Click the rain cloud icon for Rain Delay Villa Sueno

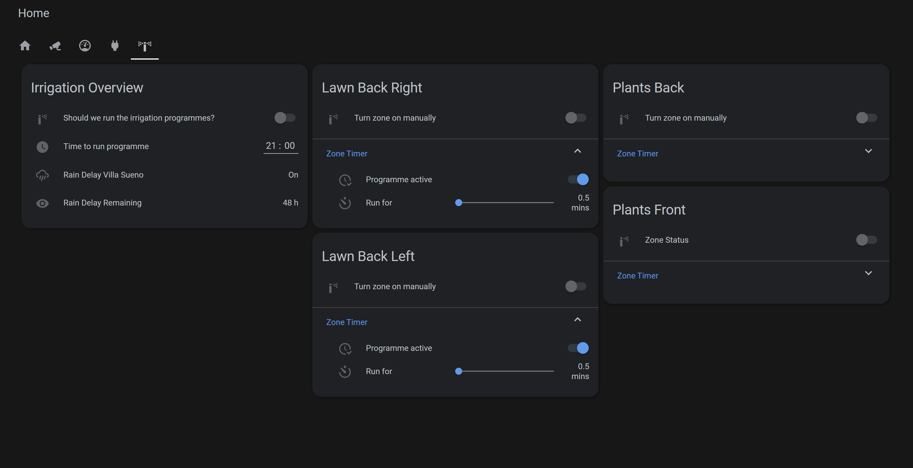pyautogui.click(x=42, y=175)
